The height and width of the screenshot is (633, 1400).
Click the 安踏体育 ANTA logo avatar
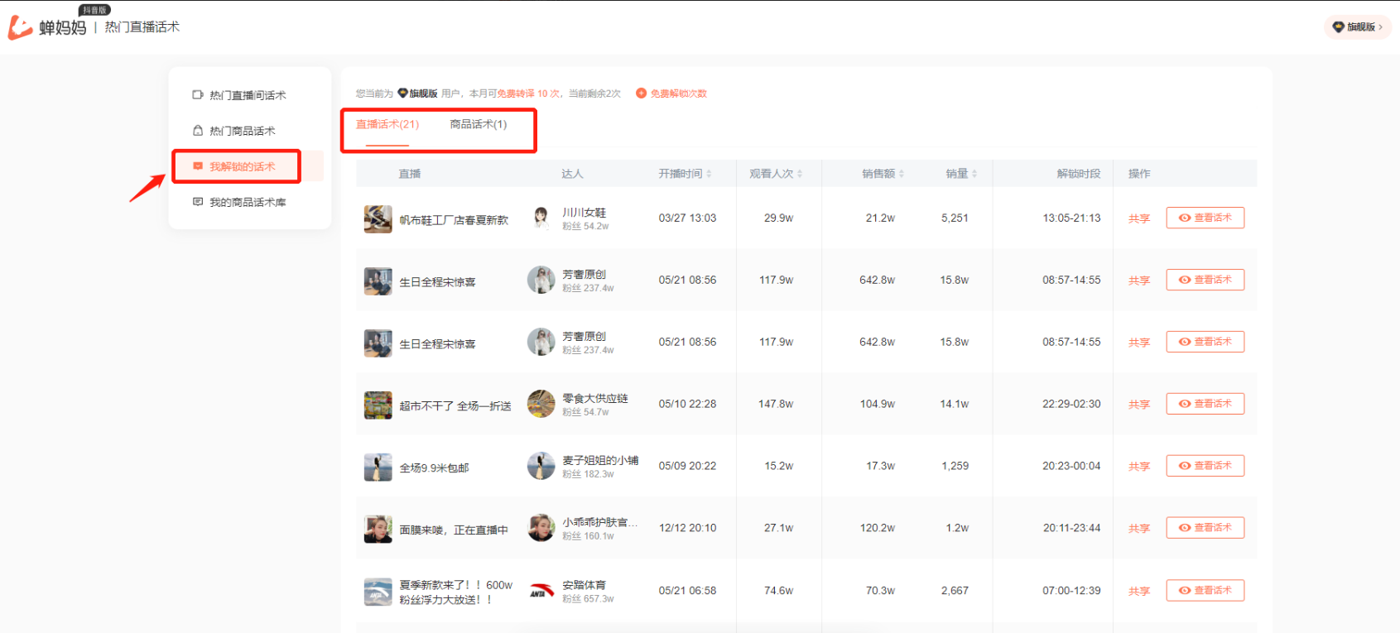(x=541, y=591)
